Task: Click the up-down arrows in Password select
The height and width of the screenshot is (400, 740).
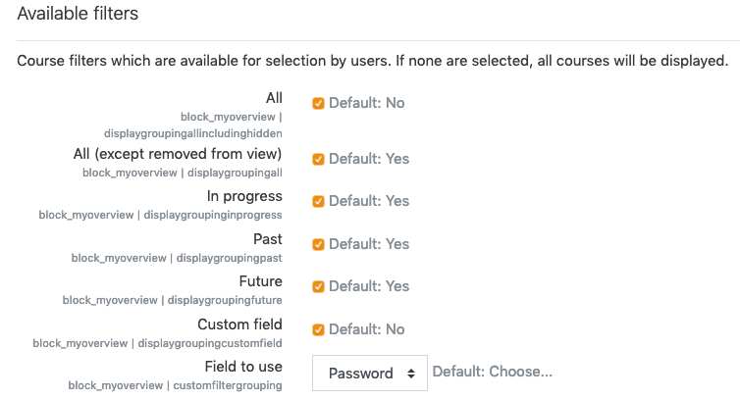Action: coord(411,374)
